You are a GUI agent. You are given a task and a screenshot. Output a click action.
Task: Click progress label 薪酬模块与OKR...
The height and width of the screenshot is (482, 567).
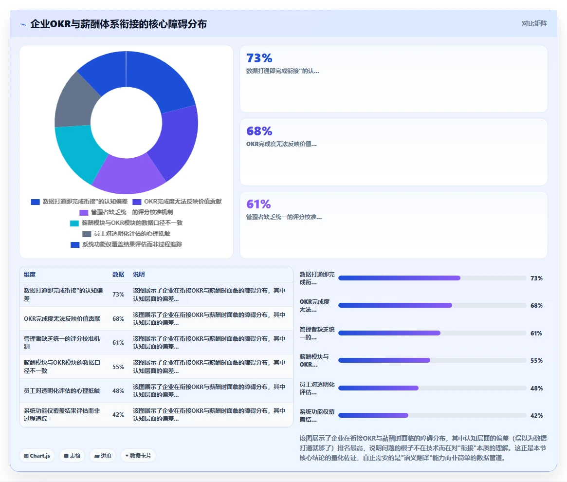pos(314,360)
